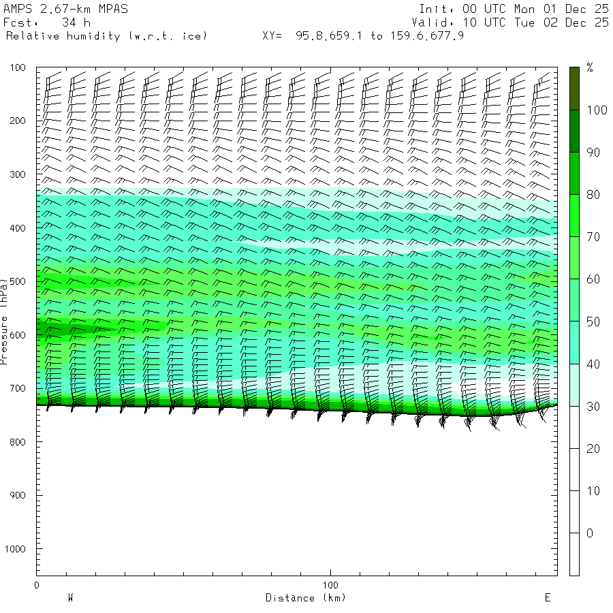Viewport: 613px width, 613px height.
Task: Click the 60 label on the color bar
Action: click(593, 279)
